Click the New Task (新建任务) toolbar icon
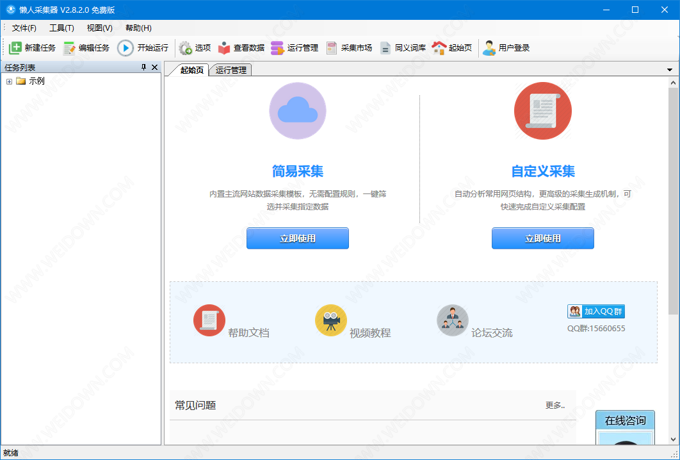 [15, 48]
